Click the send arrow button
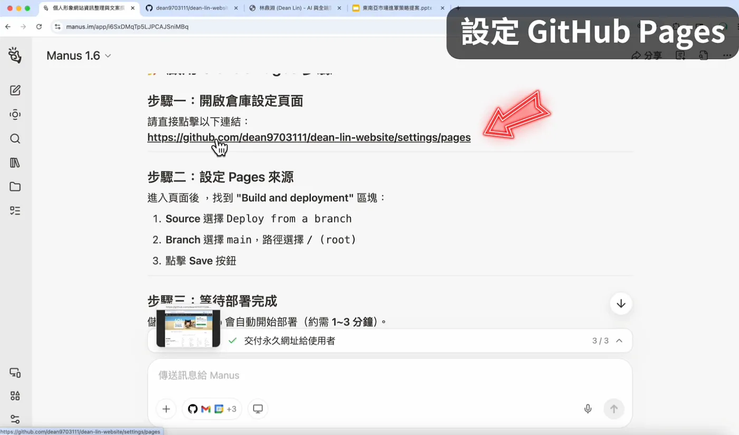This screenshot has height=435, width=739. (614, 409)
